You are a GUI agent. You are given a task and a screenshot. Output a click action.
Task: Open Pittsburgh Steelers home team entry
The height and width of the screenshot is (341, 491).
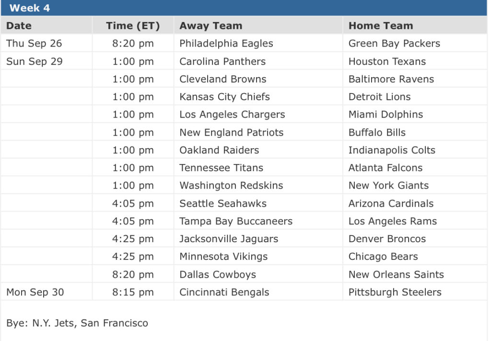(395, 292)
